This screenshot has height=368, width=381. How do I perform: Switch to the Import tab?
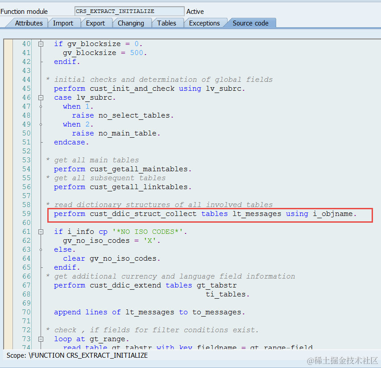[63, 23]
